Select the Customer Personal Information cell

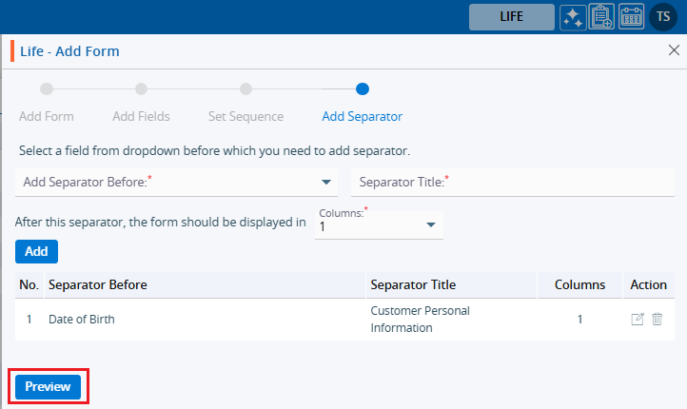(x=419, y=320)
